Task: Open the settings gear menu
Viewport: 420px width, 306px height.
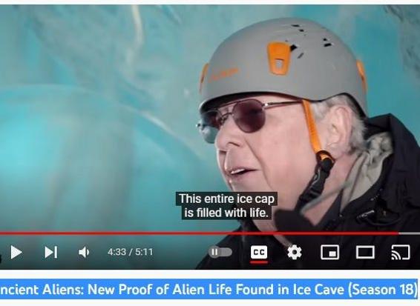Action: coord(295,252)
